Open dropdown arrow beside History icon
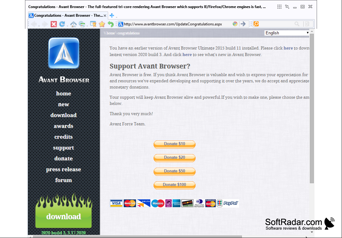This screenshot has width=342, height=238. (x=87, y=26)
